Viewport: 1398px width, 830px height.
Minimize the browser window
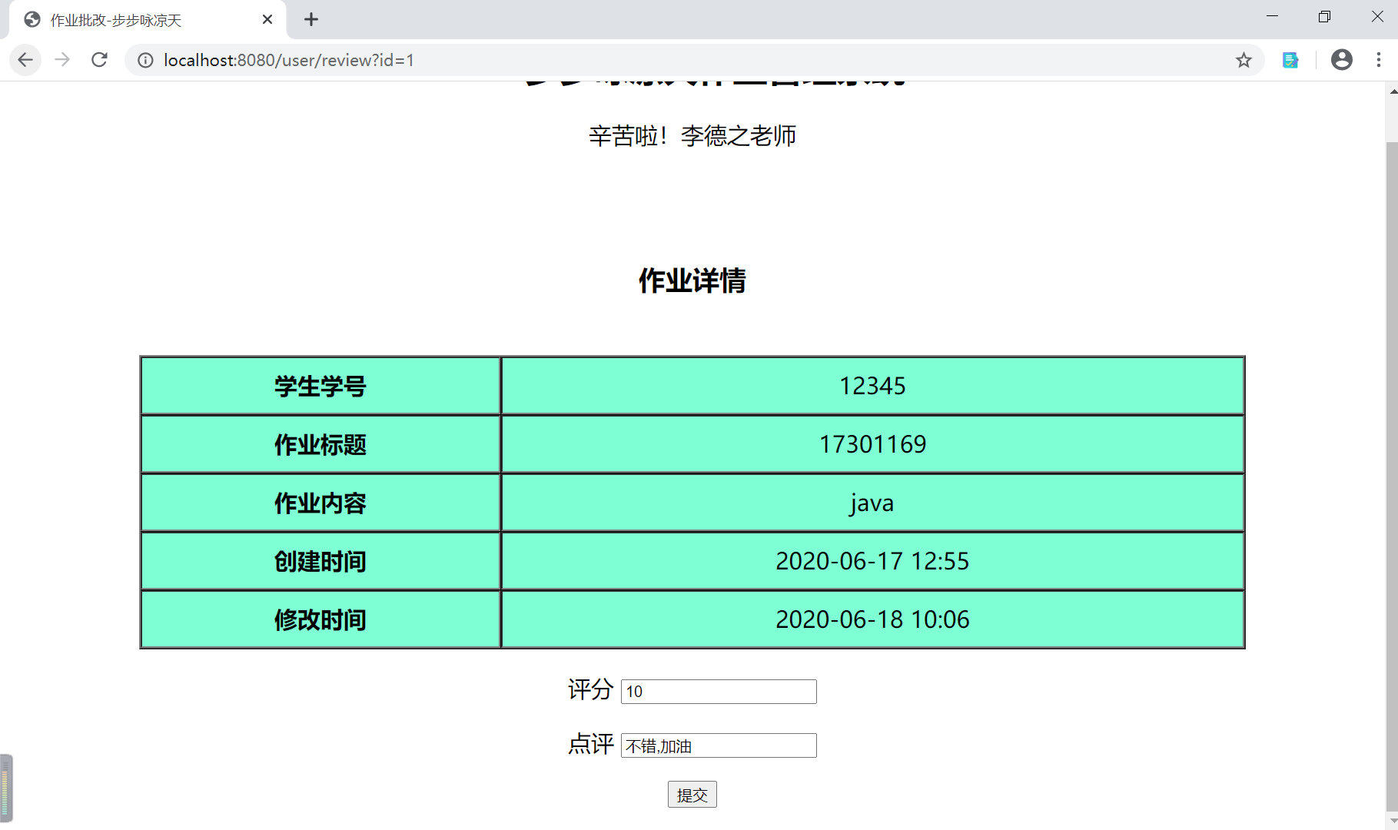click(1272, 17)
